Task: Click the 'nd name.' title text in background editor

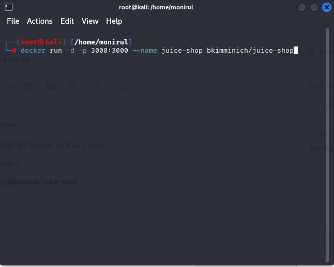Action: click(x=16, y=60)
